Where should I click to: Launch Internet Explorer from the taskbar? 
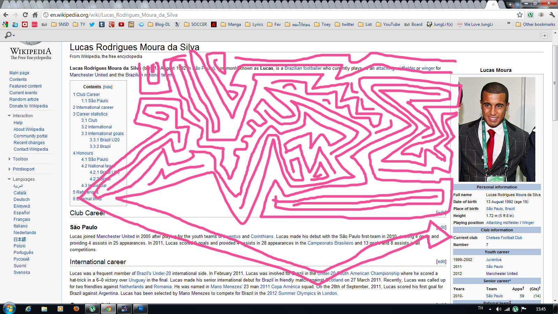28,309
